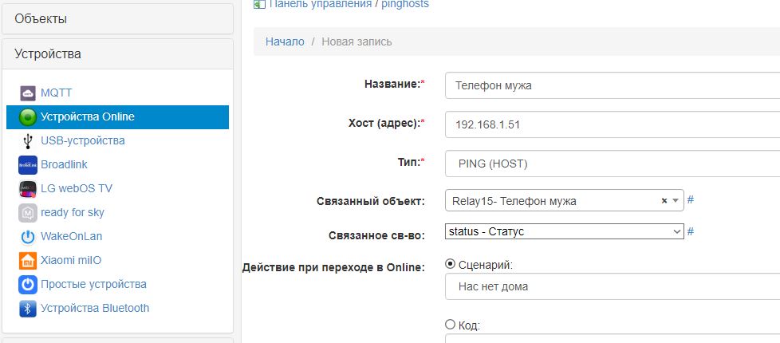The image size is (780, 343).
Task: Click the USB-устройства plug icon
Action: pos(28,141)
